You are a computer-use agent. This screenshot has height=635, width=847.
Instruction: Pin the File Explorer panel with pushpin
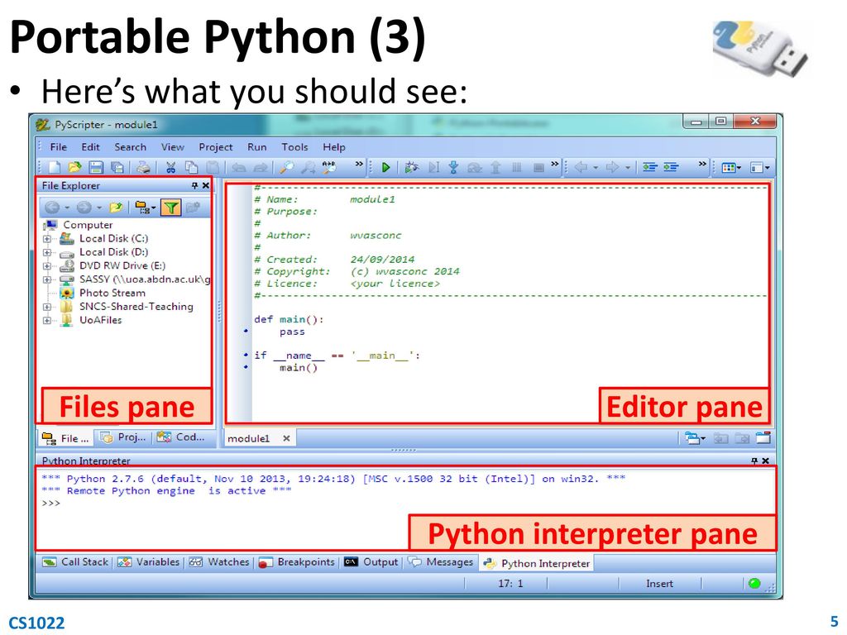[x=195, y=186]
